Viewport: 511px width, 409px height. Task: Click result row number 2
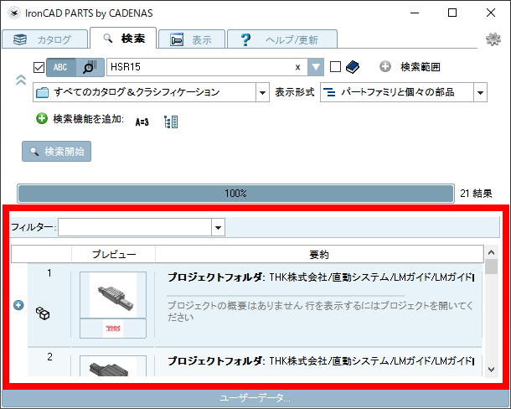[x=49, y=357]
